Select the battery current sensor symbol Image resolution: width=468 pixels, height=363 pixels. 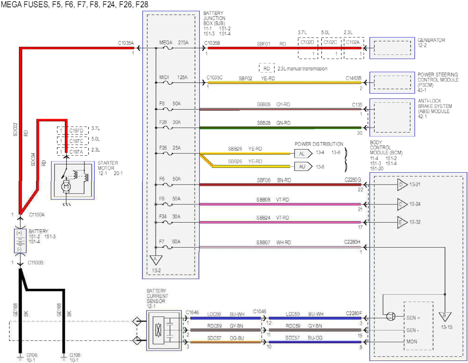[164, 330]
